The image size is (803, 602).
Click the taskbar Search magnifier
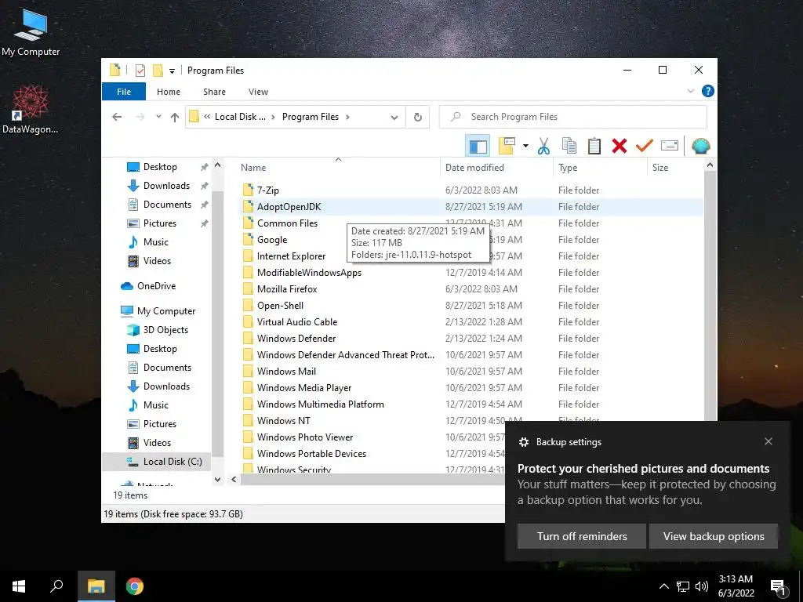(56, 586)
